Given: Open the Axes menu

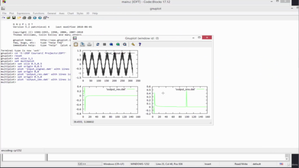Looking at the screenshot, I should [x=62, y=14].
